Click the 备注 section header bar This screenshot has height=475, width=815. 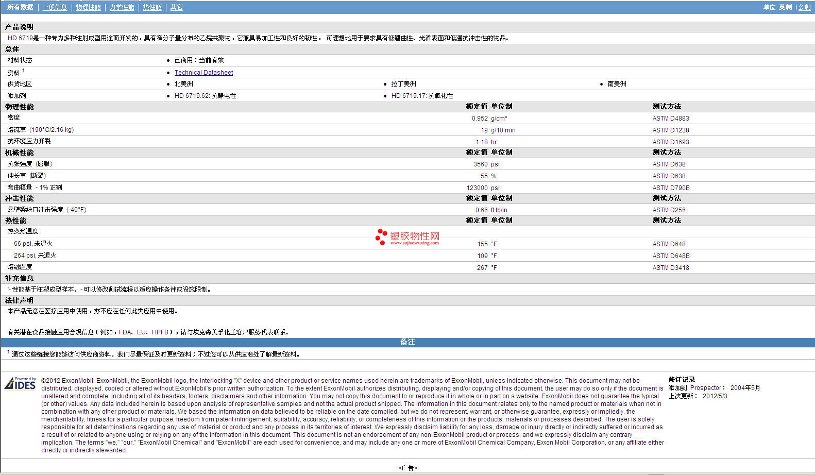(x=408, y=342)
